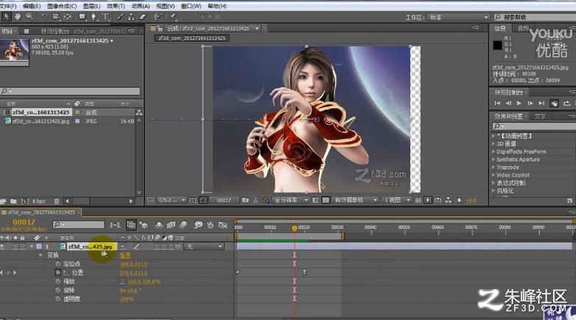Viewport: 576px width, 320px height.
Task: Collapse the layer 1 properties triangle
Action: coord(32,246)
